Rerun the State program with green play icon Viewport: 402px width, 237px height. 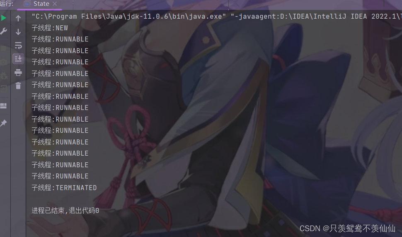(4, 18)
